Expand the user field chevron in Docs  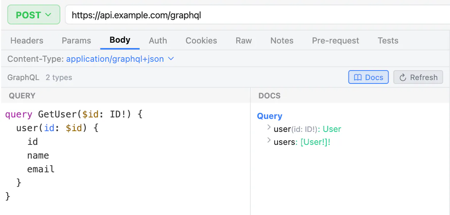[269, 127]
